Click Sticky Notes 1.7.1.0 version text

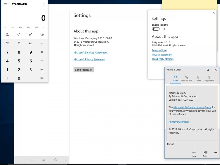(x=161, y=42)
